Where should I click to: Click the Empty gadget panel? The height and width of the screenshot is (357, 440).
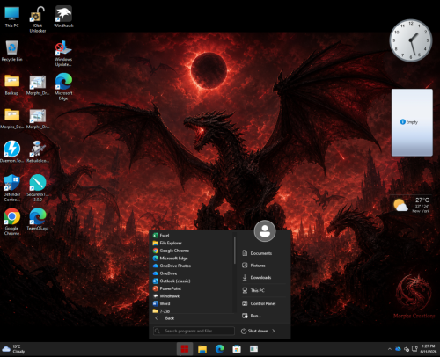412,122
